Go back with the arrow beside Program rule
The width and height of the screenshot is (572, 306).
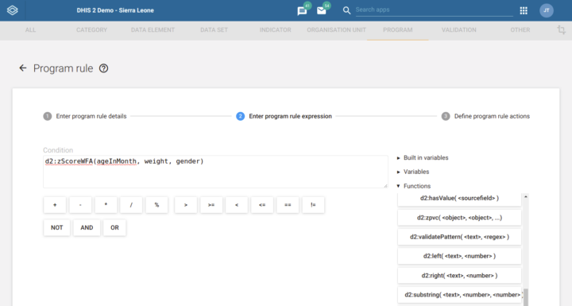pyautogui.click(x=23, y=68)
